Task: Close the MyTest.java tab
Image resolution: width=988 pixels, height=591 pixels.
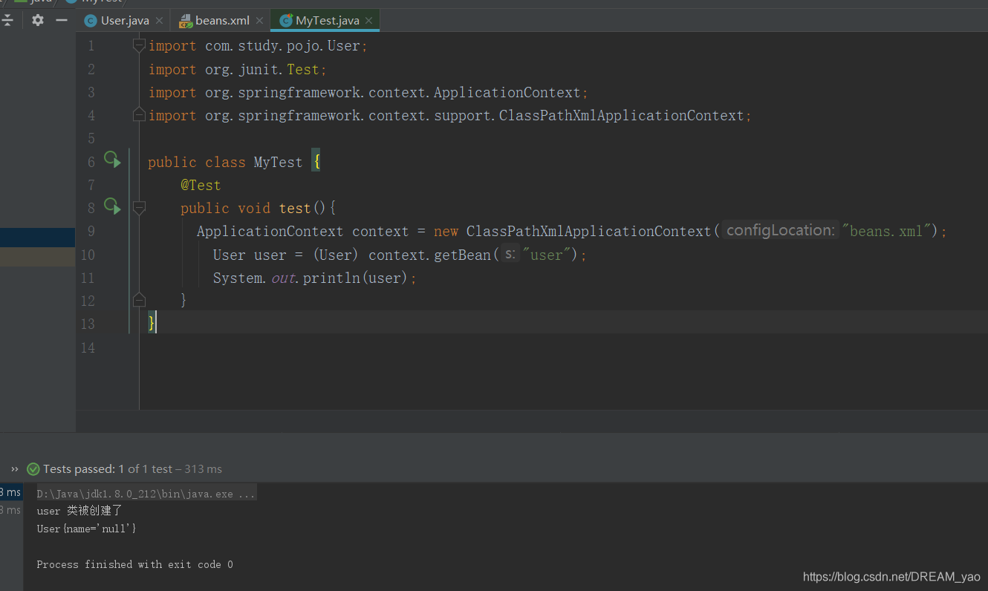Action: [x=368, y=21]
